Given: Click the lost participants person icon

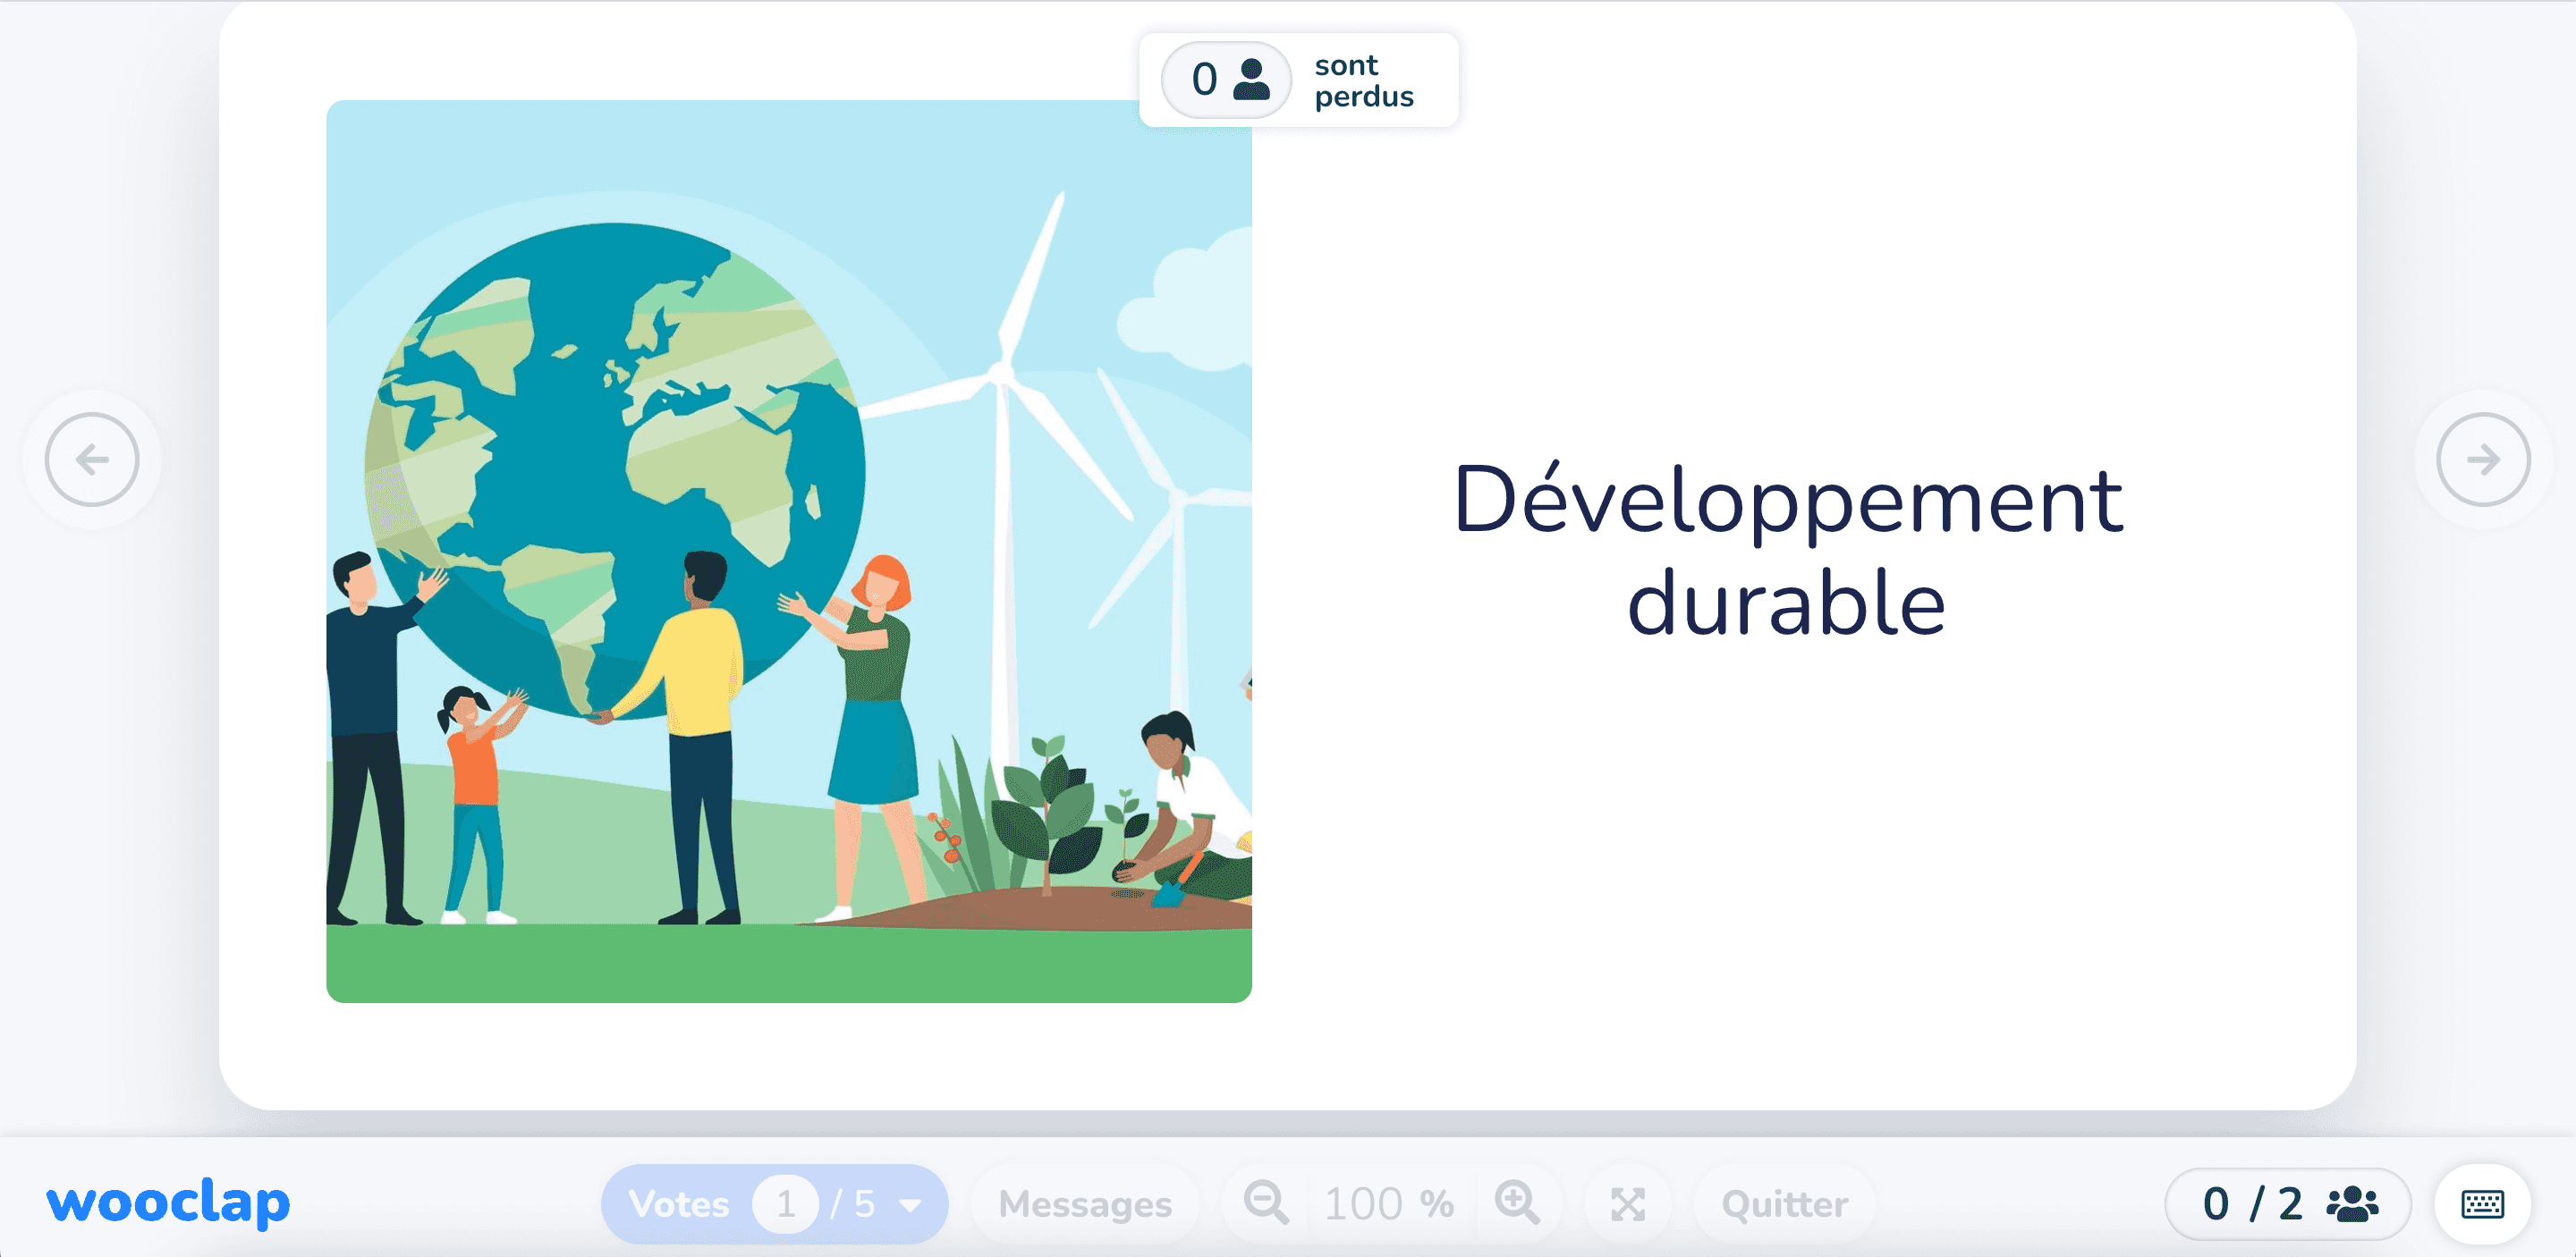Looking at the screenshot, I should pos(1251,80).
